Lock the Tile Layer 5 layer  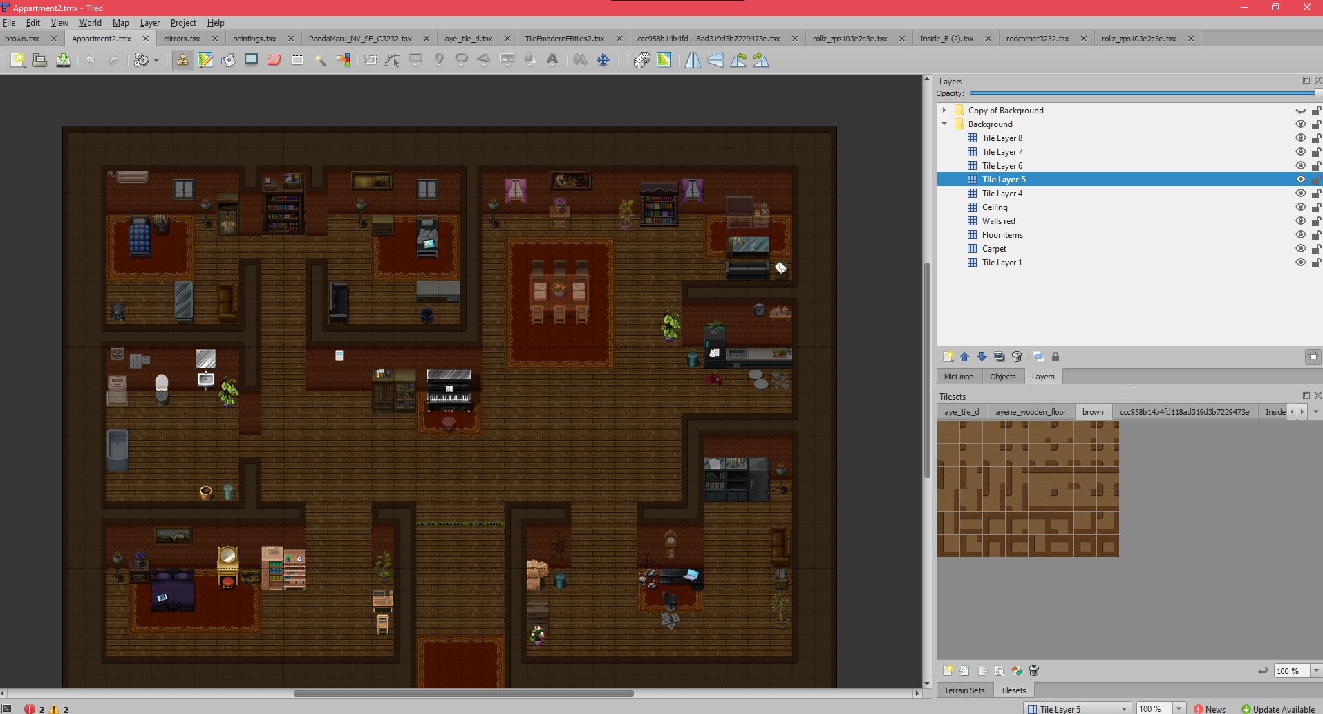click(x=1317, y=179)
